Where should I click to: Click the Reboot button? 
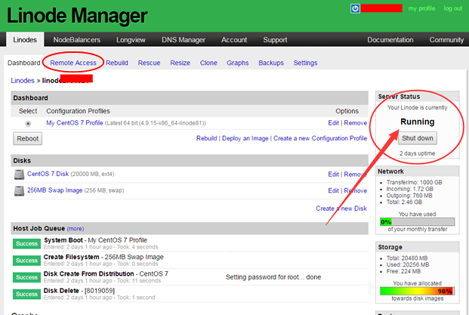click(x=27, y=139)
